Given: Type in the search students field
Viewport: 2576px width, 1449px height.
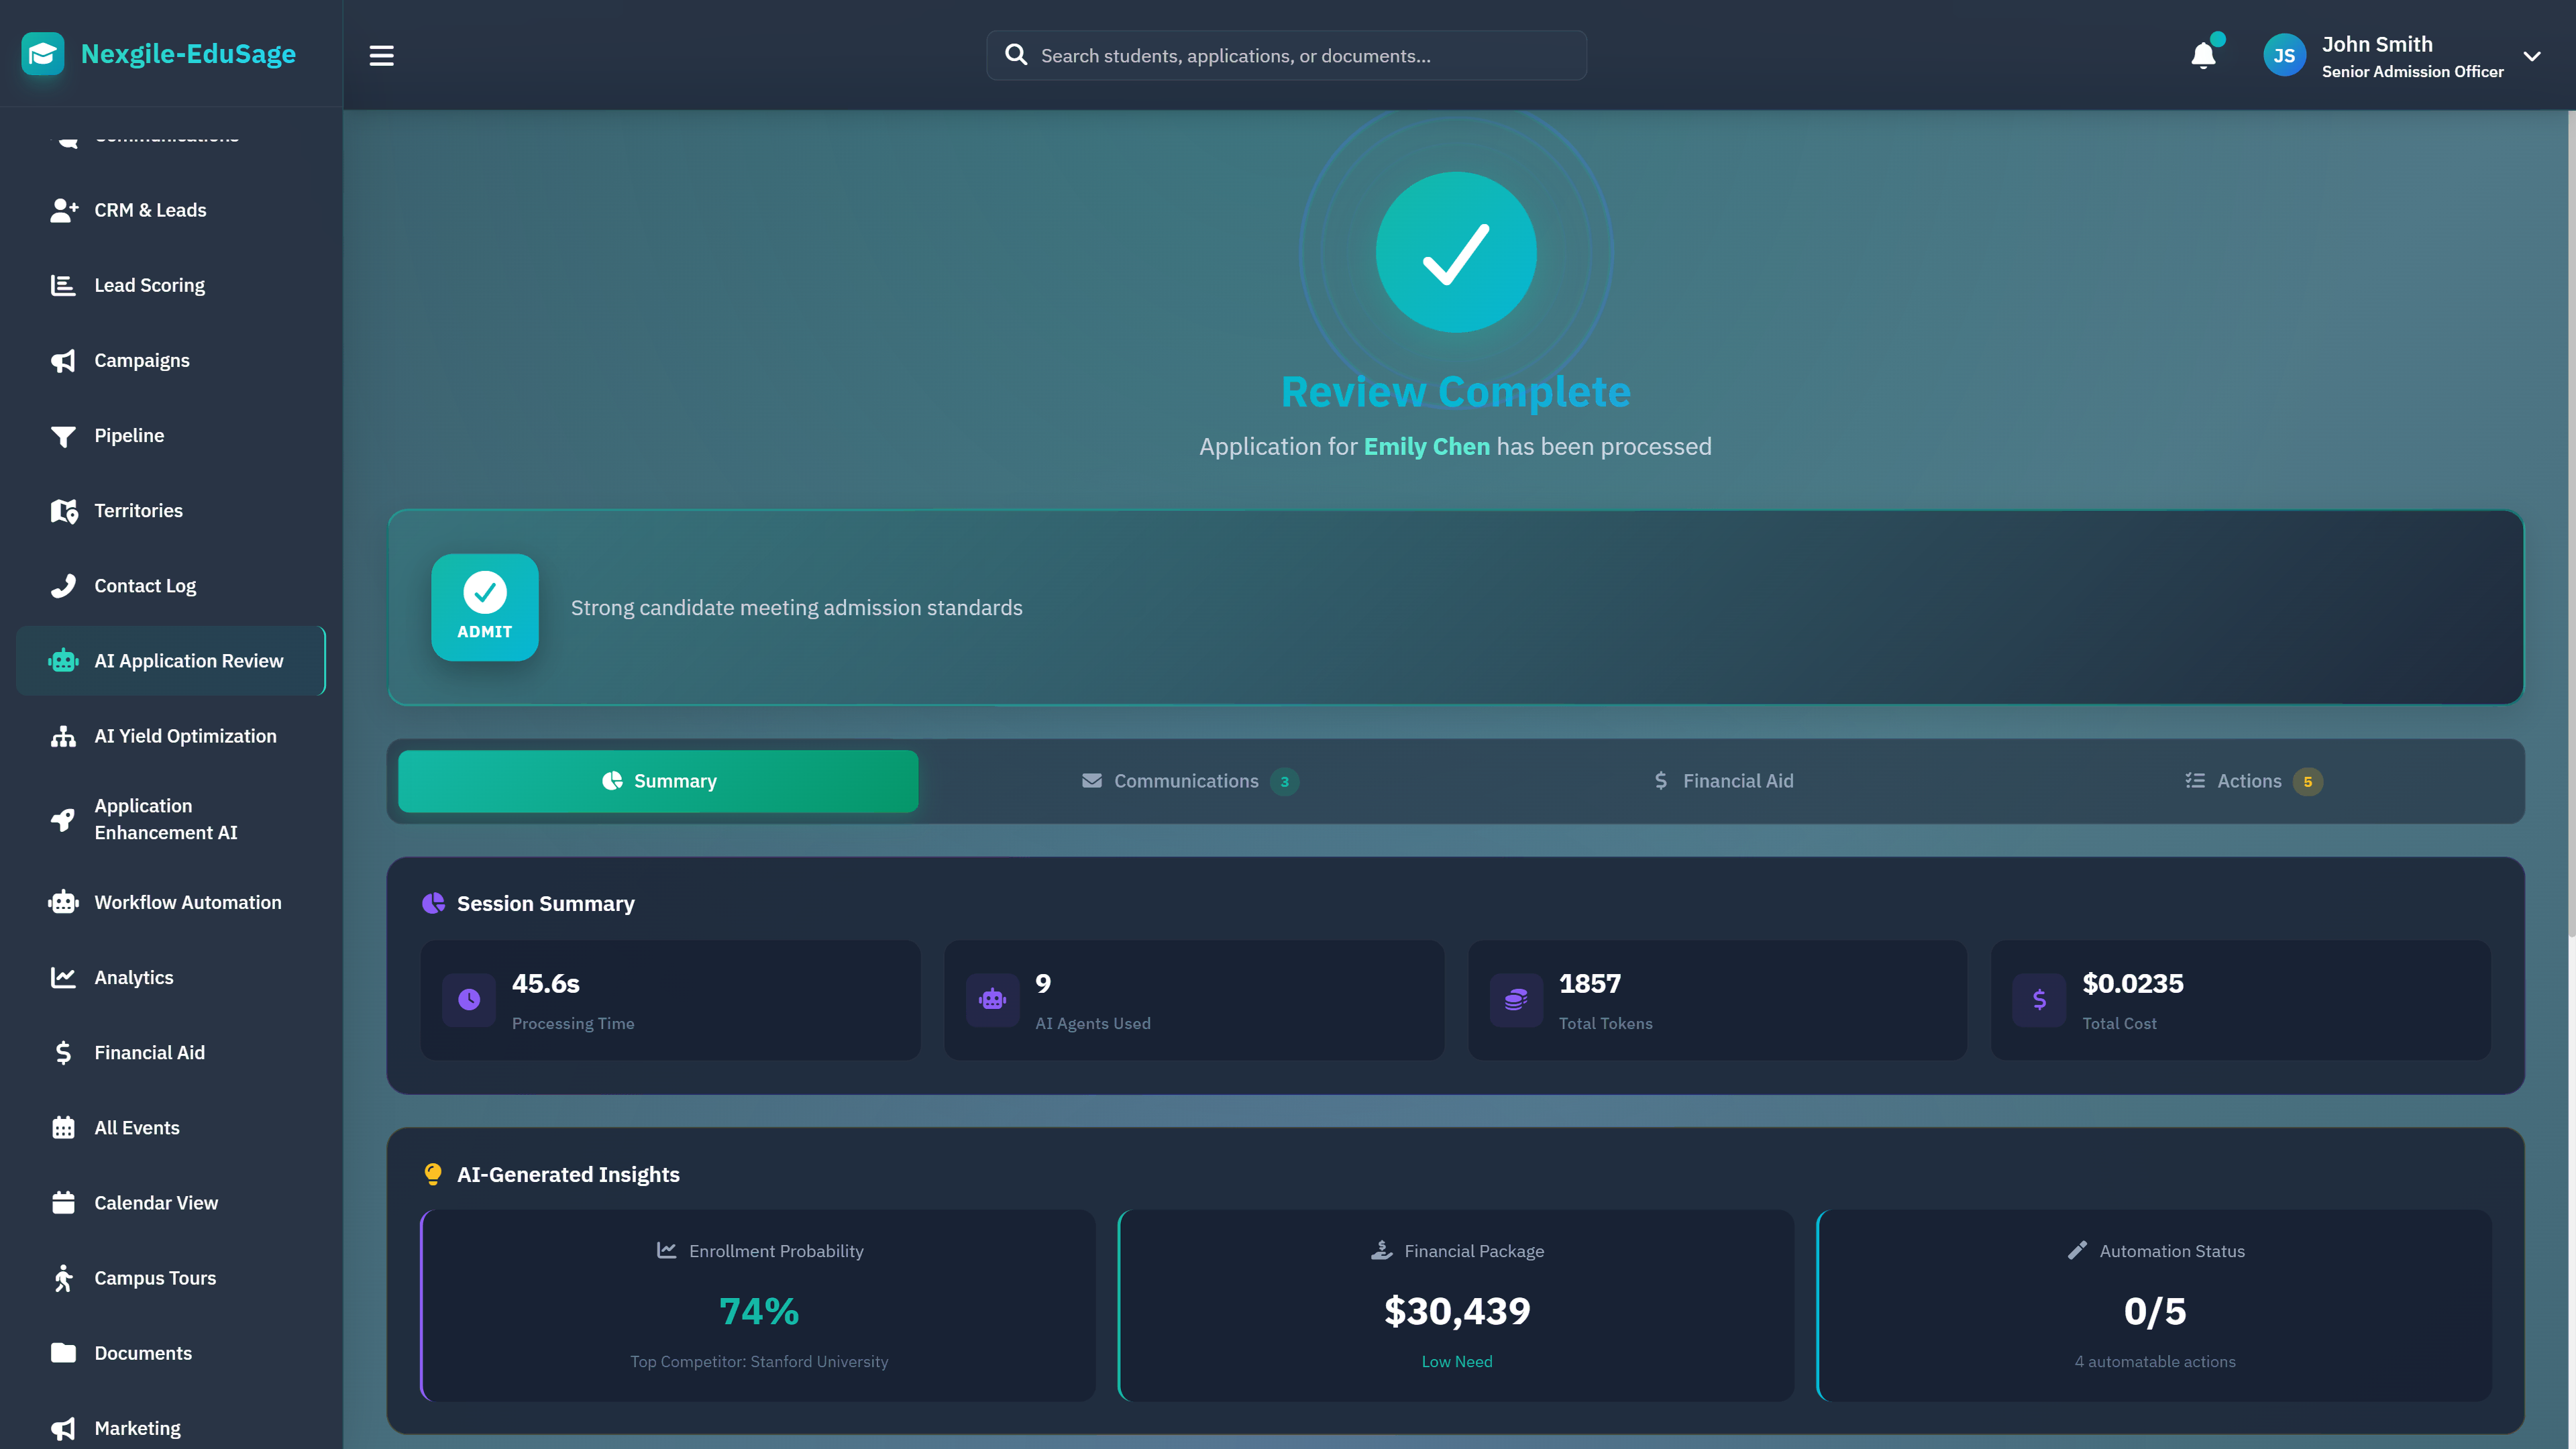Looking at the screenshot, I should tap(1300, 56).
